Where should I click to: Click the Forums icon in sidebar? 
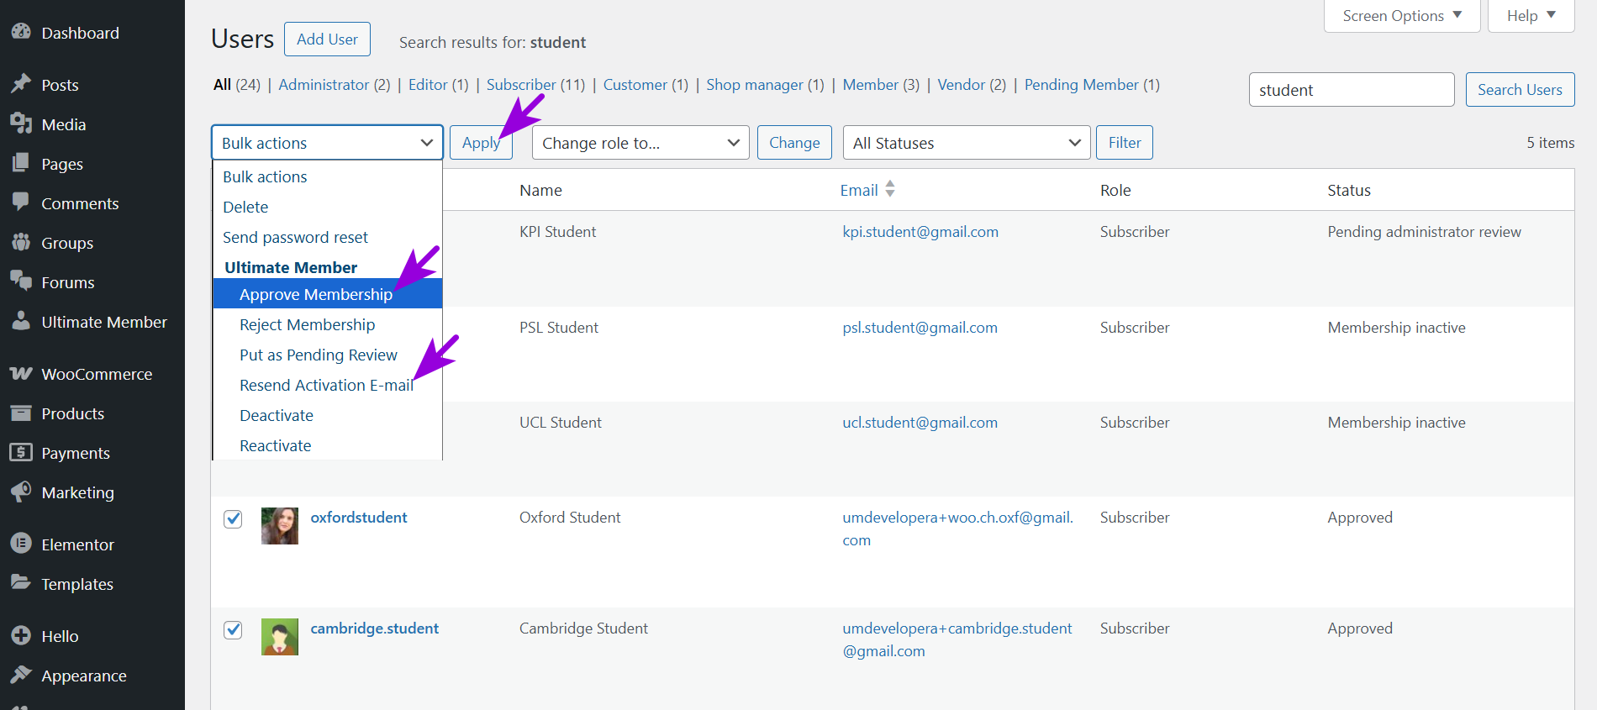pyautogui.click(x=21, y=282)
